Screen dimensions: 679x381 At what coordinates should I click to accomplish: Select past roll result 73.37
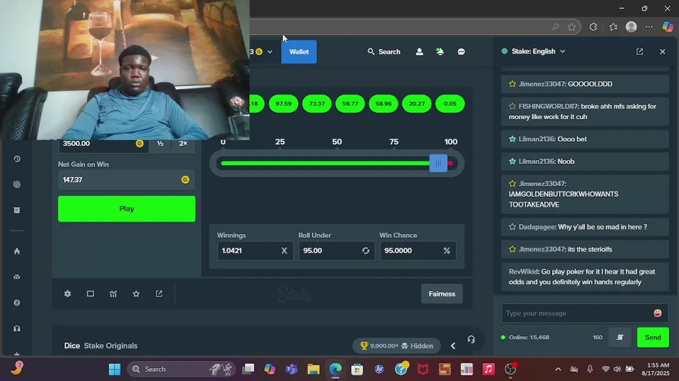pyautogui.click(x=317, y=104)
